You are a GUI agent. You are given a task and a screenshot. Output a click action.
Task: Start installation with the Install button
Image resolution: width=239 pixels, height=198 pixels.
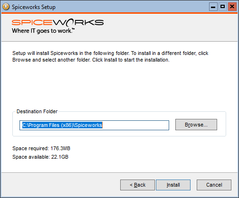coord(173,185)
